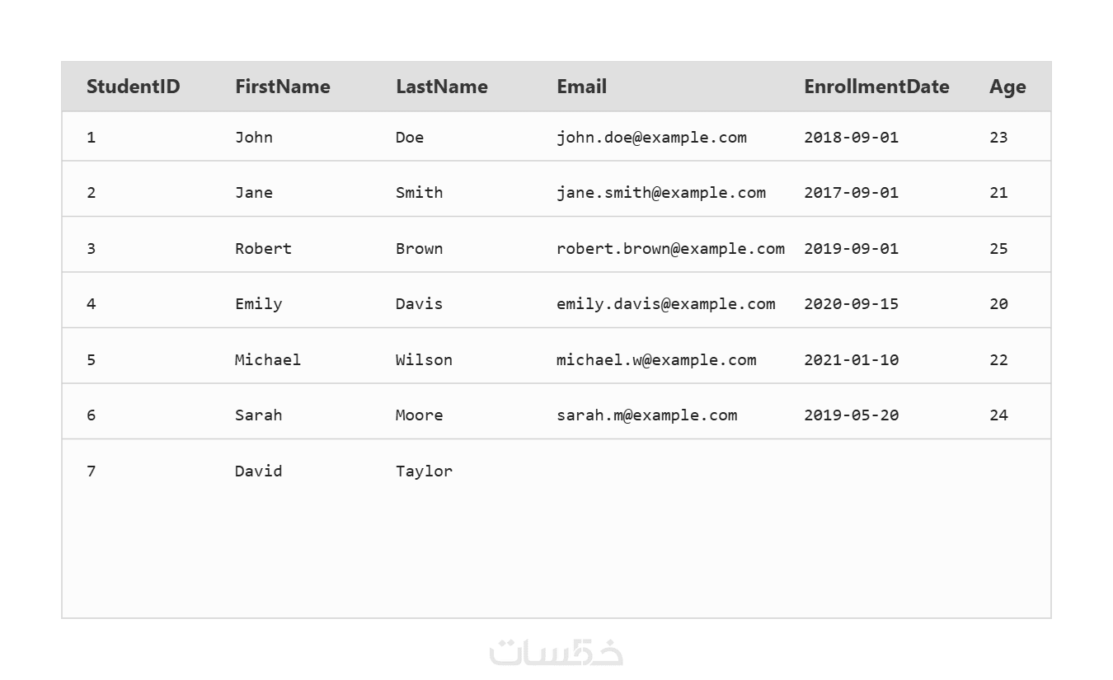The height and width of the screenshot is (680, 1113).
Task: Click the last name Moore cell
Action: [x=419, y=415]
